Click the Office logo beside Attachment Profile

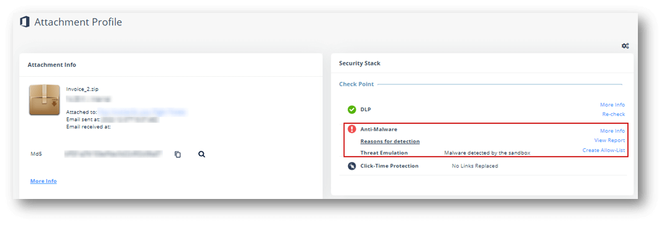coord(25,22)
